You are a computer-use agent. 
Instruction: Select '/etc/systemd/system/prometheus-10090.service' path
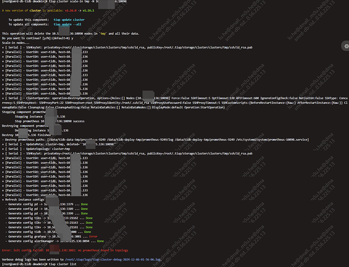(273, 139)
